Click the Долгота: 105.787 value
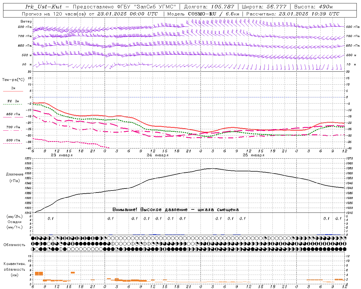Image resolution: width=361 pixels, height=289 pixels. pos(209,7)
